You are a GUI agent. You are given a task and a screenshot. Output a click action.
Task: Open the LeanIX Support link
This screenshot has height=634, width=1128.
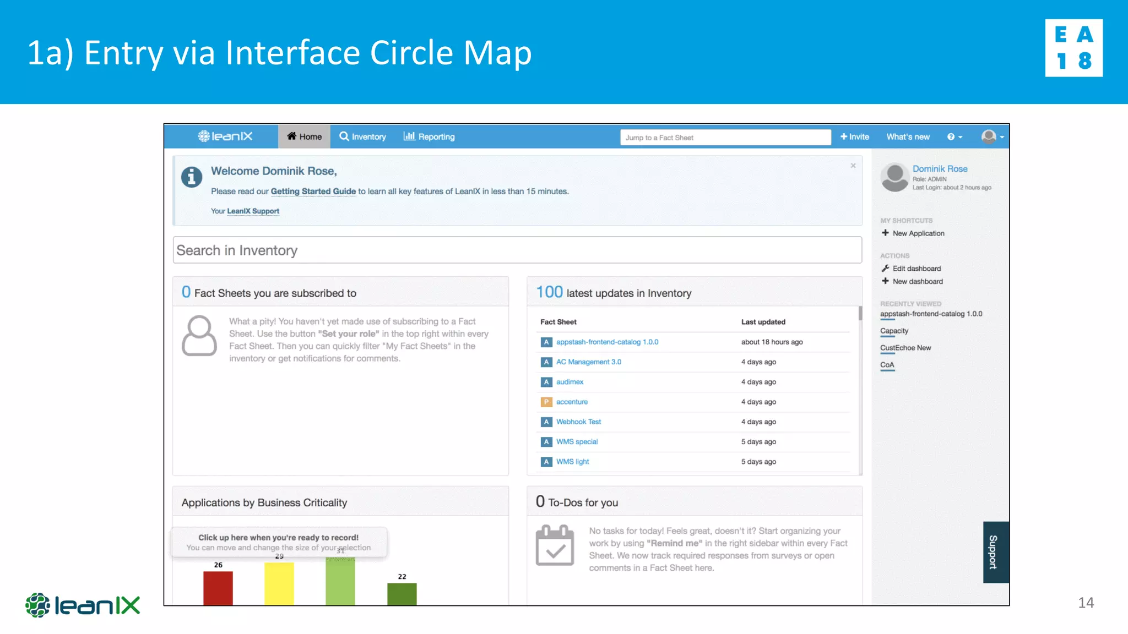253,211
